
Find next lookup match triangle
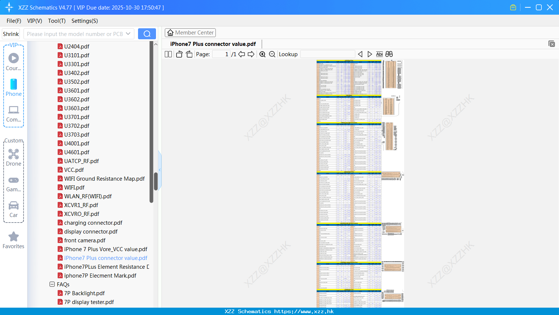click(x=370, y=54)
